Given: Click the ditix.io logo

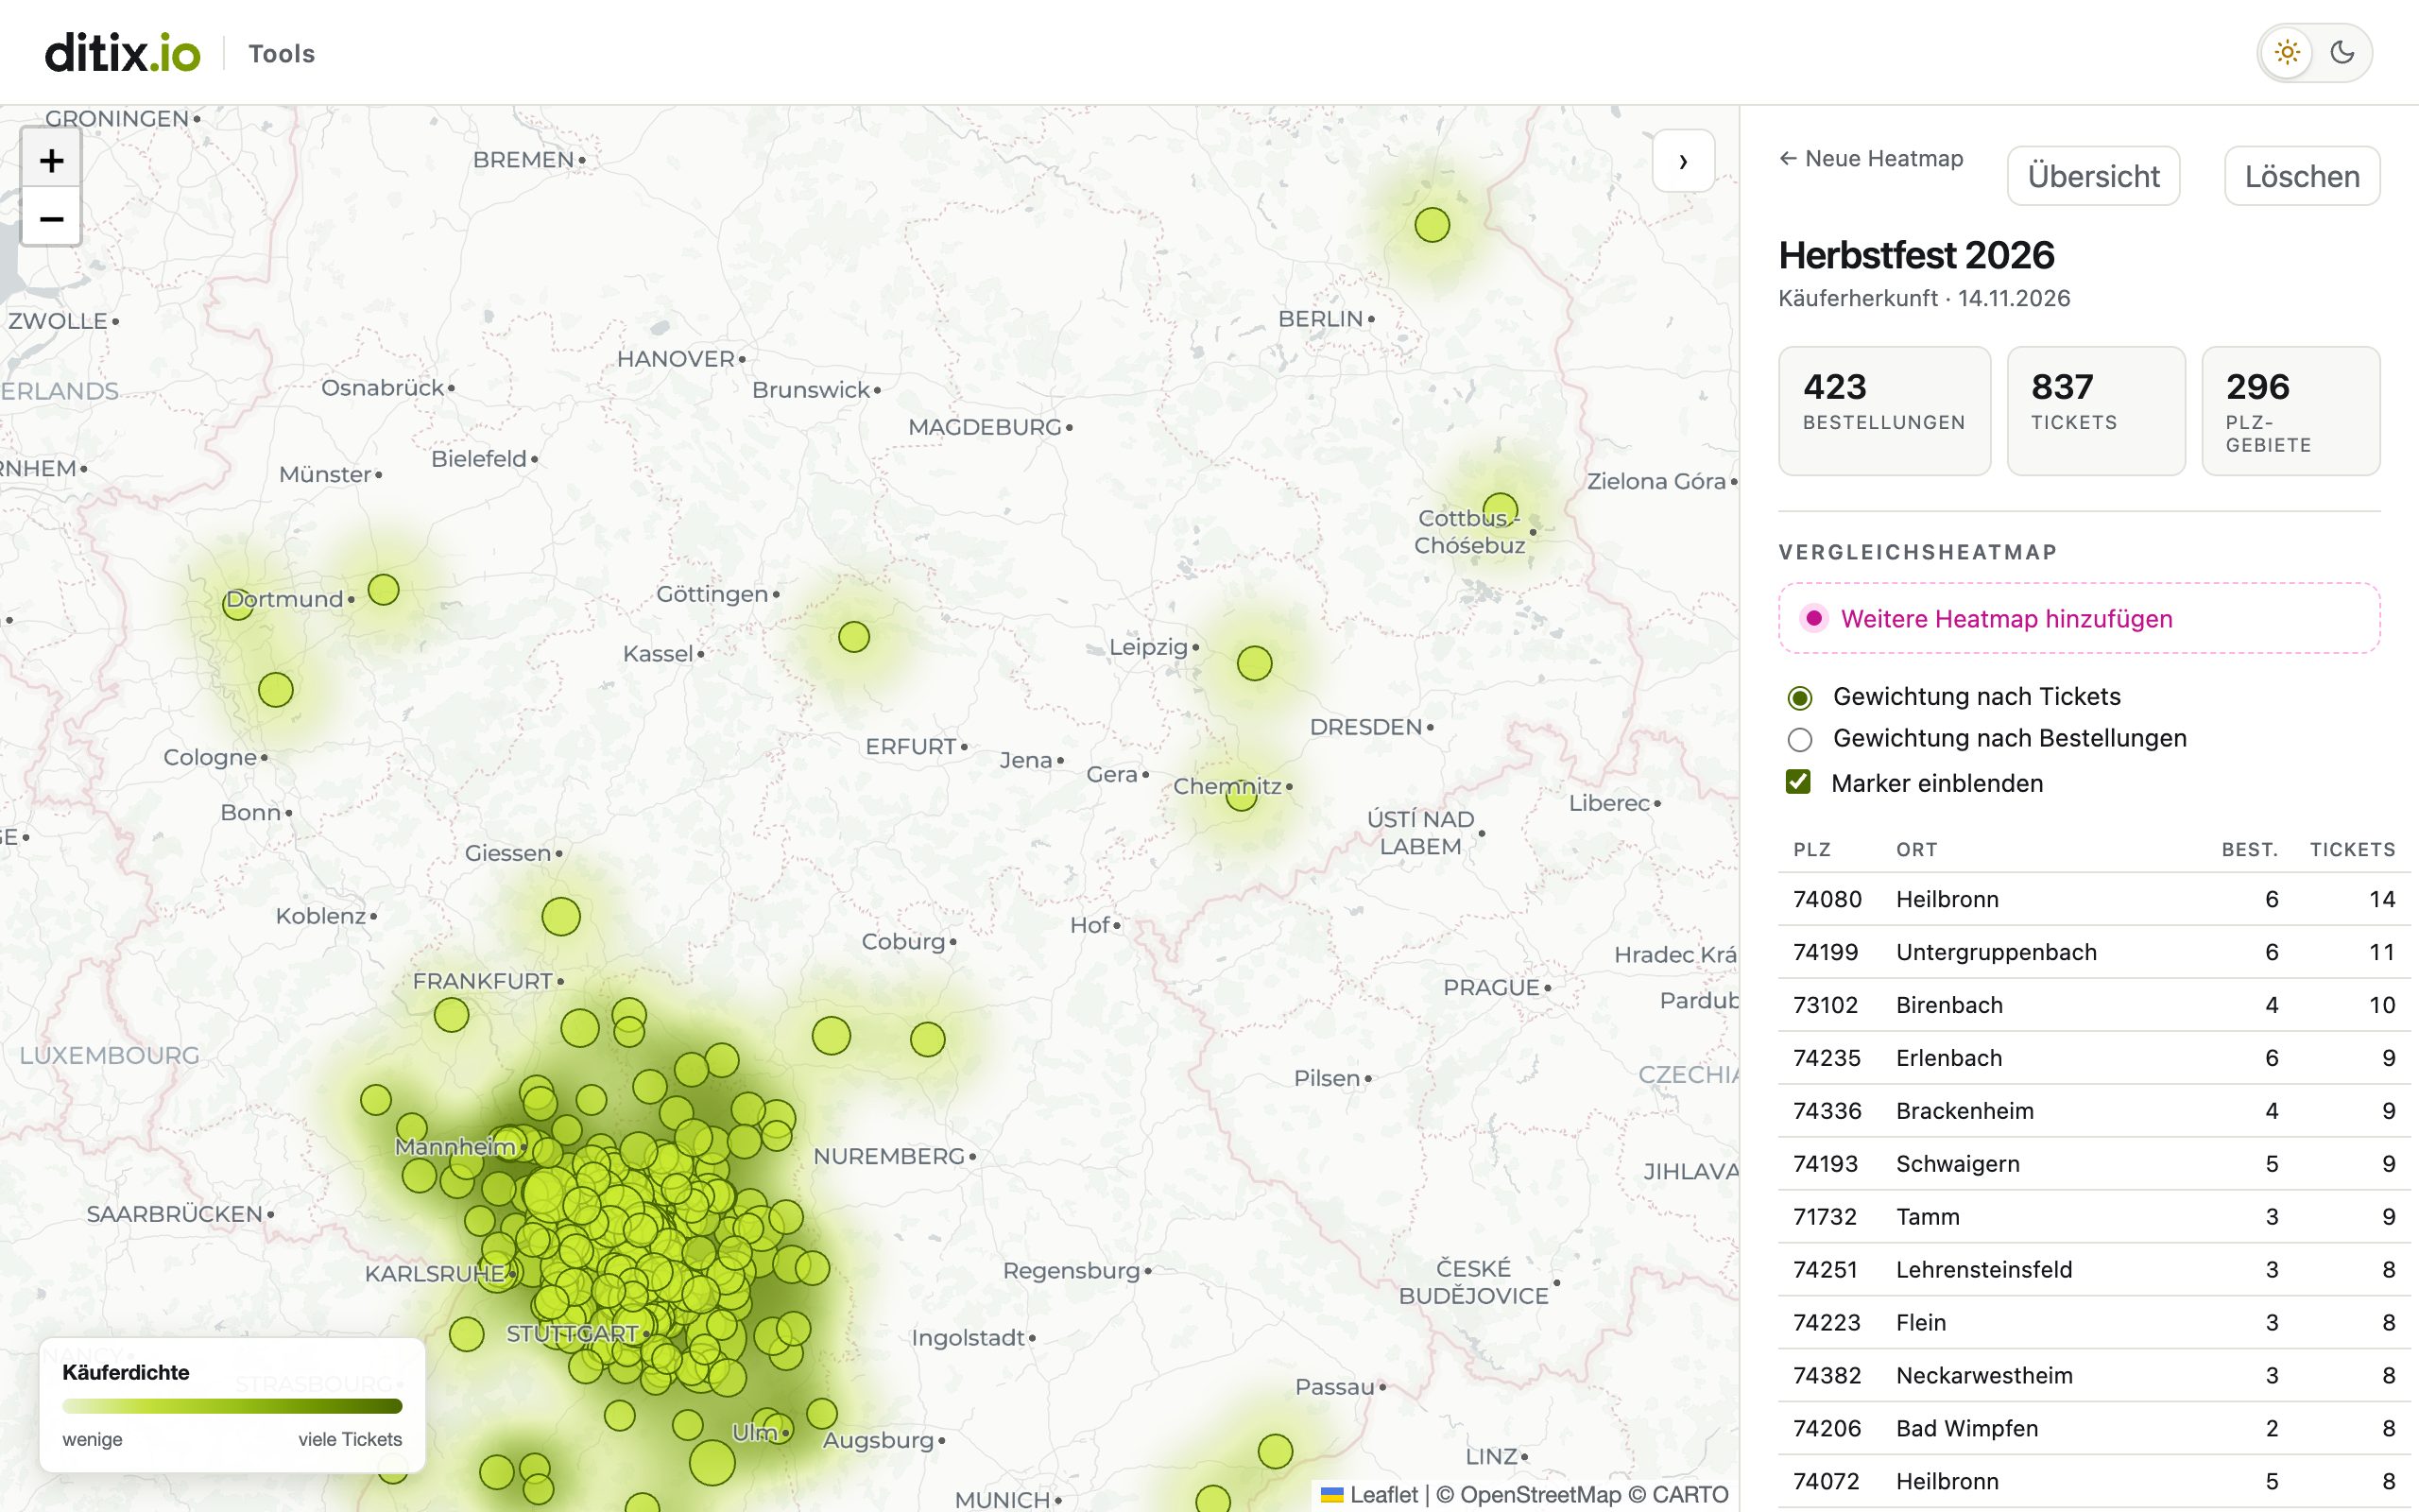Looking at the screenshot, I should [122, 53].
